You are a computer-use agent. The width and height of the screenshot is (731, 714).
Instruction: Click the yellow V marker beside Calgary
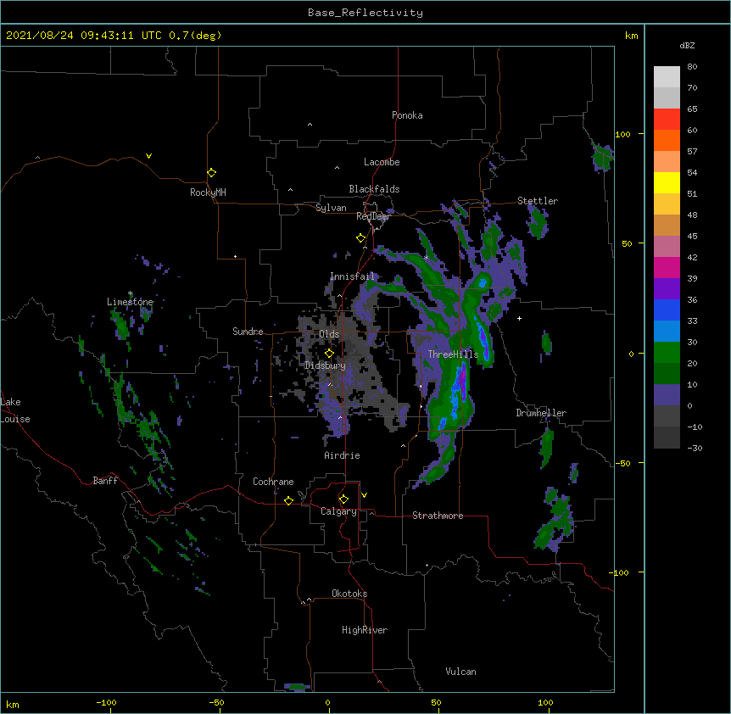364,495
